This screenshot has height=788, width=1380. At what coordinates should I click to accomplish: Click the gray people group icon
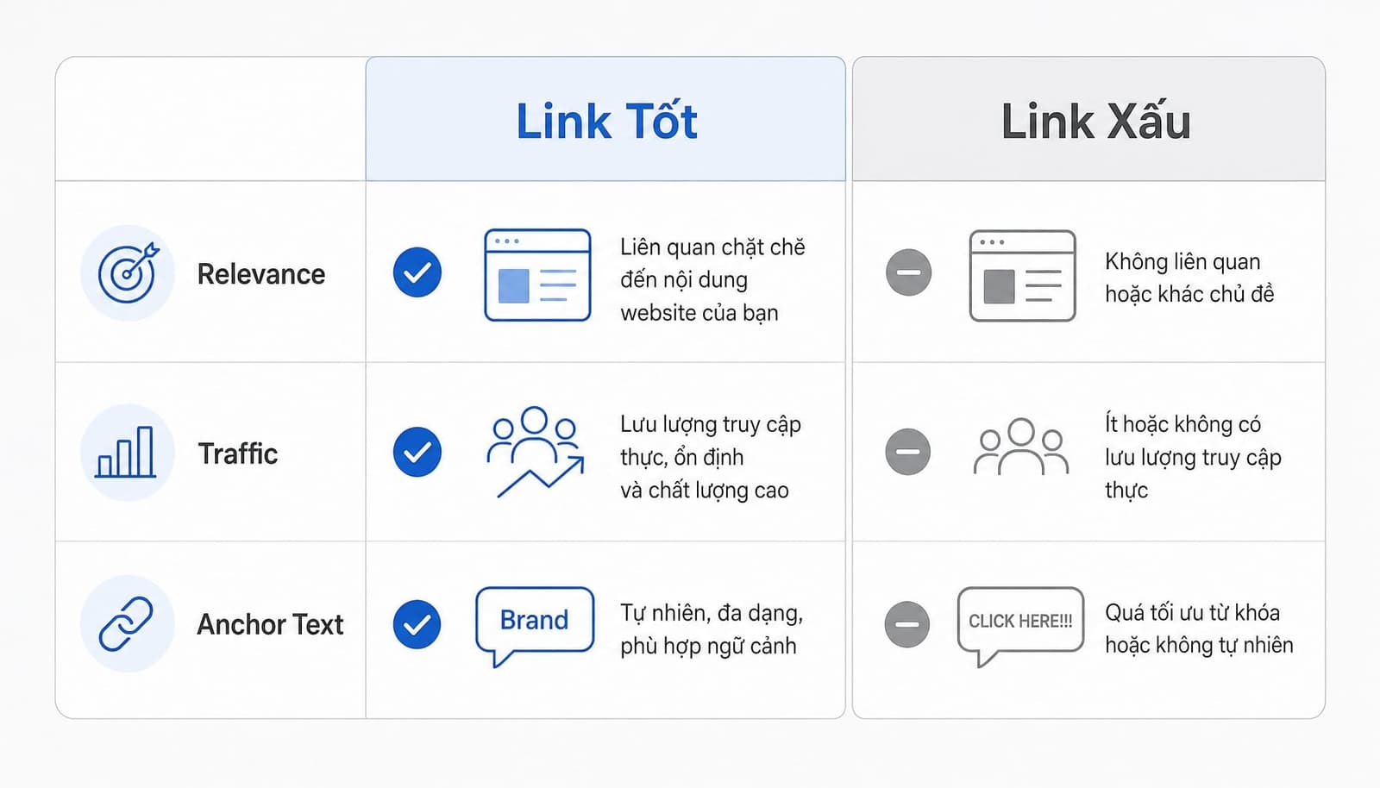pyautogui.click(x=1021, y=447)
